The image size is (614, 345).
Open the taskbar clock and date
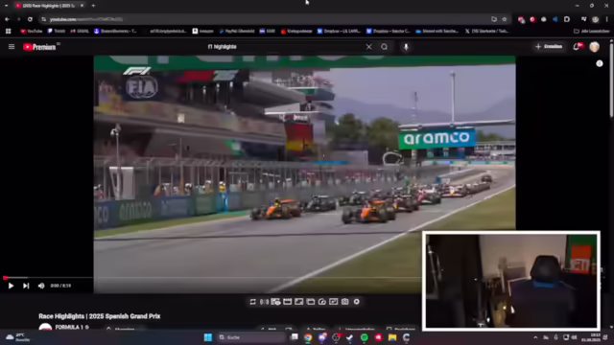(591, 337)
